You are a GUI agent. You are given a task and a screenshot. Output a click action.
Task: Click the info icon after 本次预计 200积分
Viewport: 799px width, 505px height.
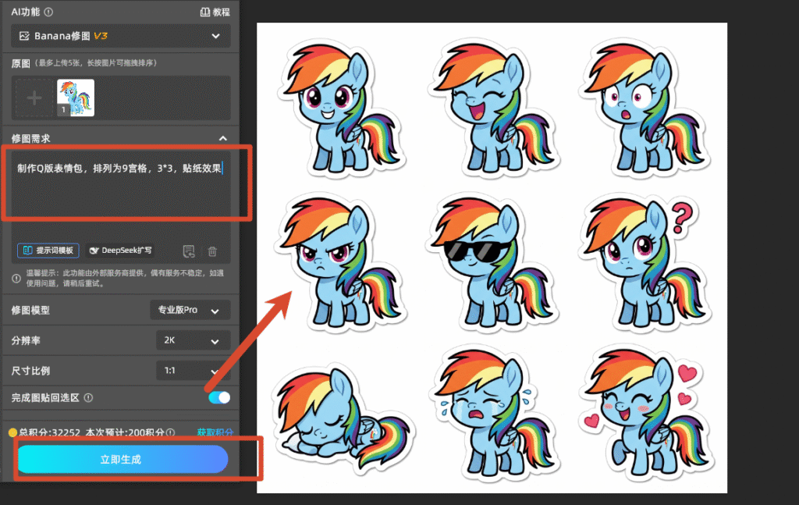pos(171,432)
